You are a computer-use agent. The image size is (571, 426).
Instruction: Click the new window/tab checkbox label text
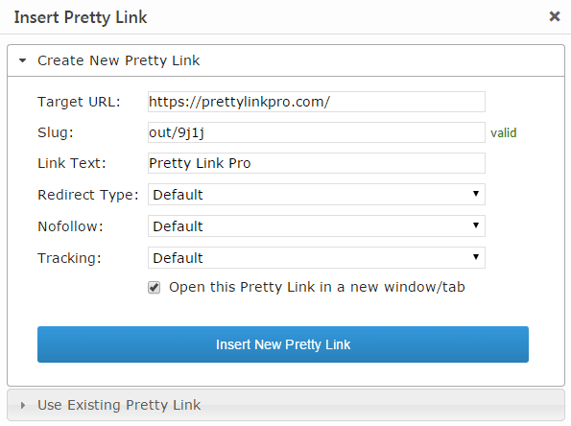[317, 287]
